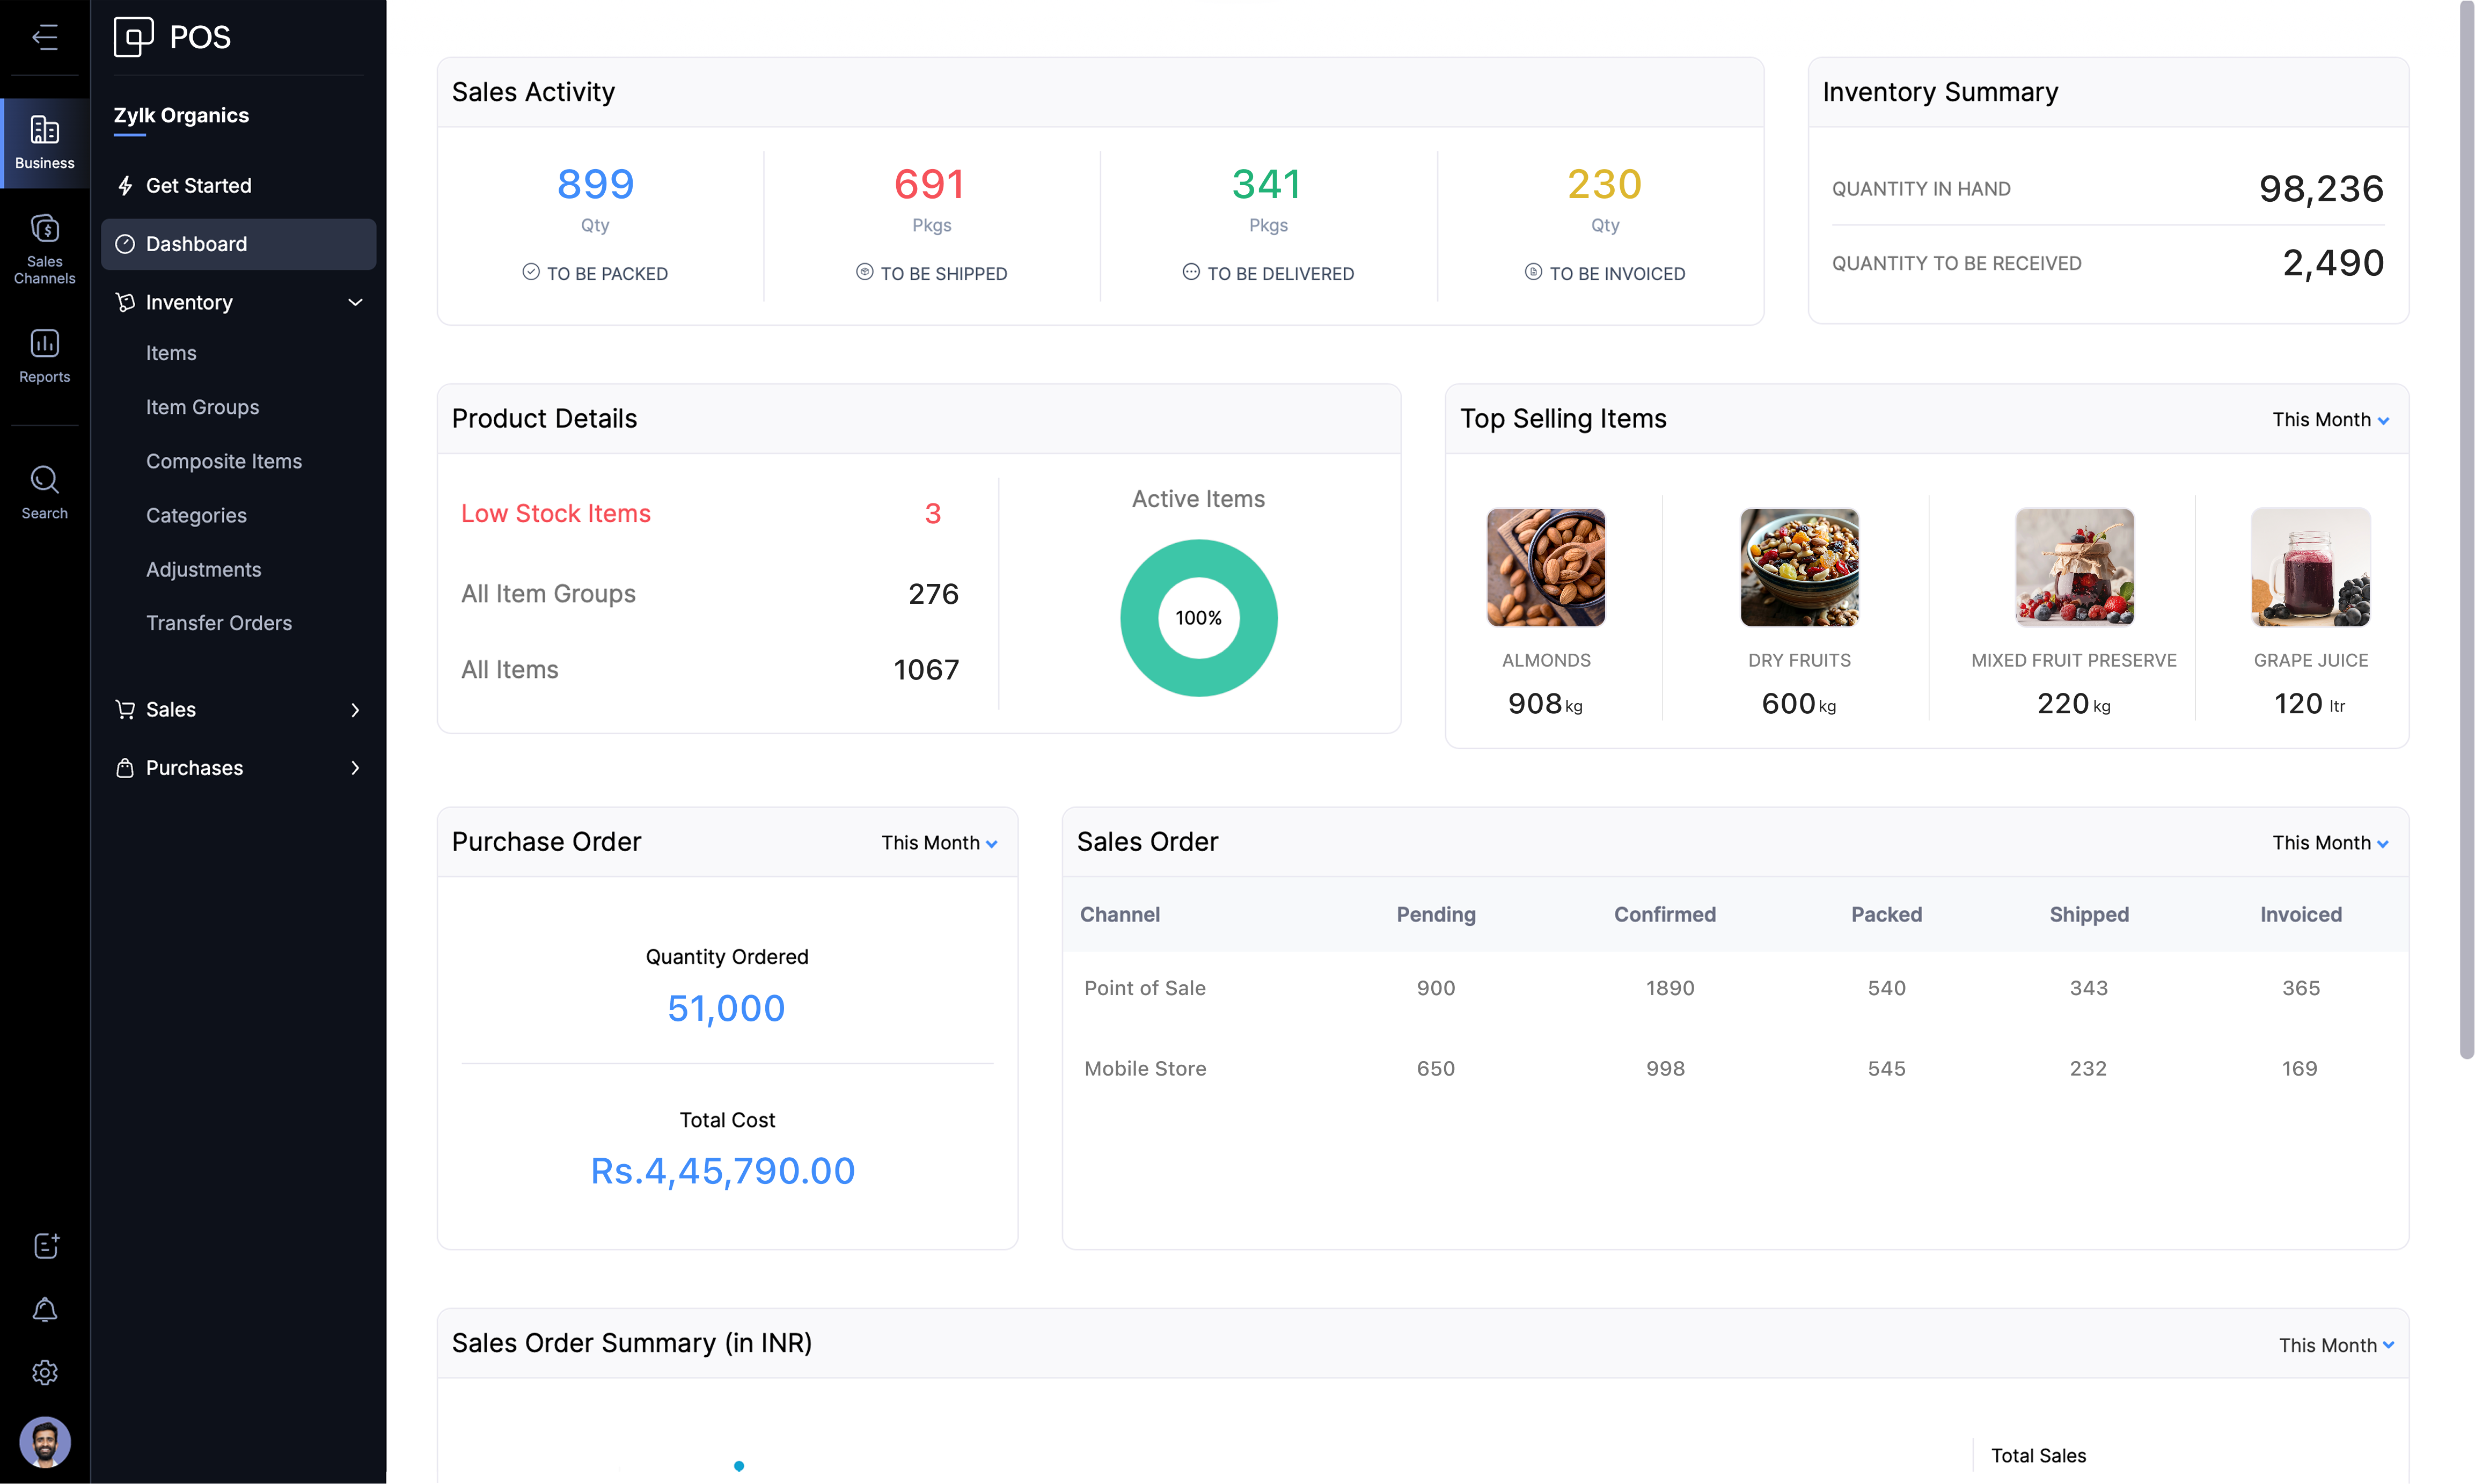Expand the Sales menu section

click(x=355, y=710)
